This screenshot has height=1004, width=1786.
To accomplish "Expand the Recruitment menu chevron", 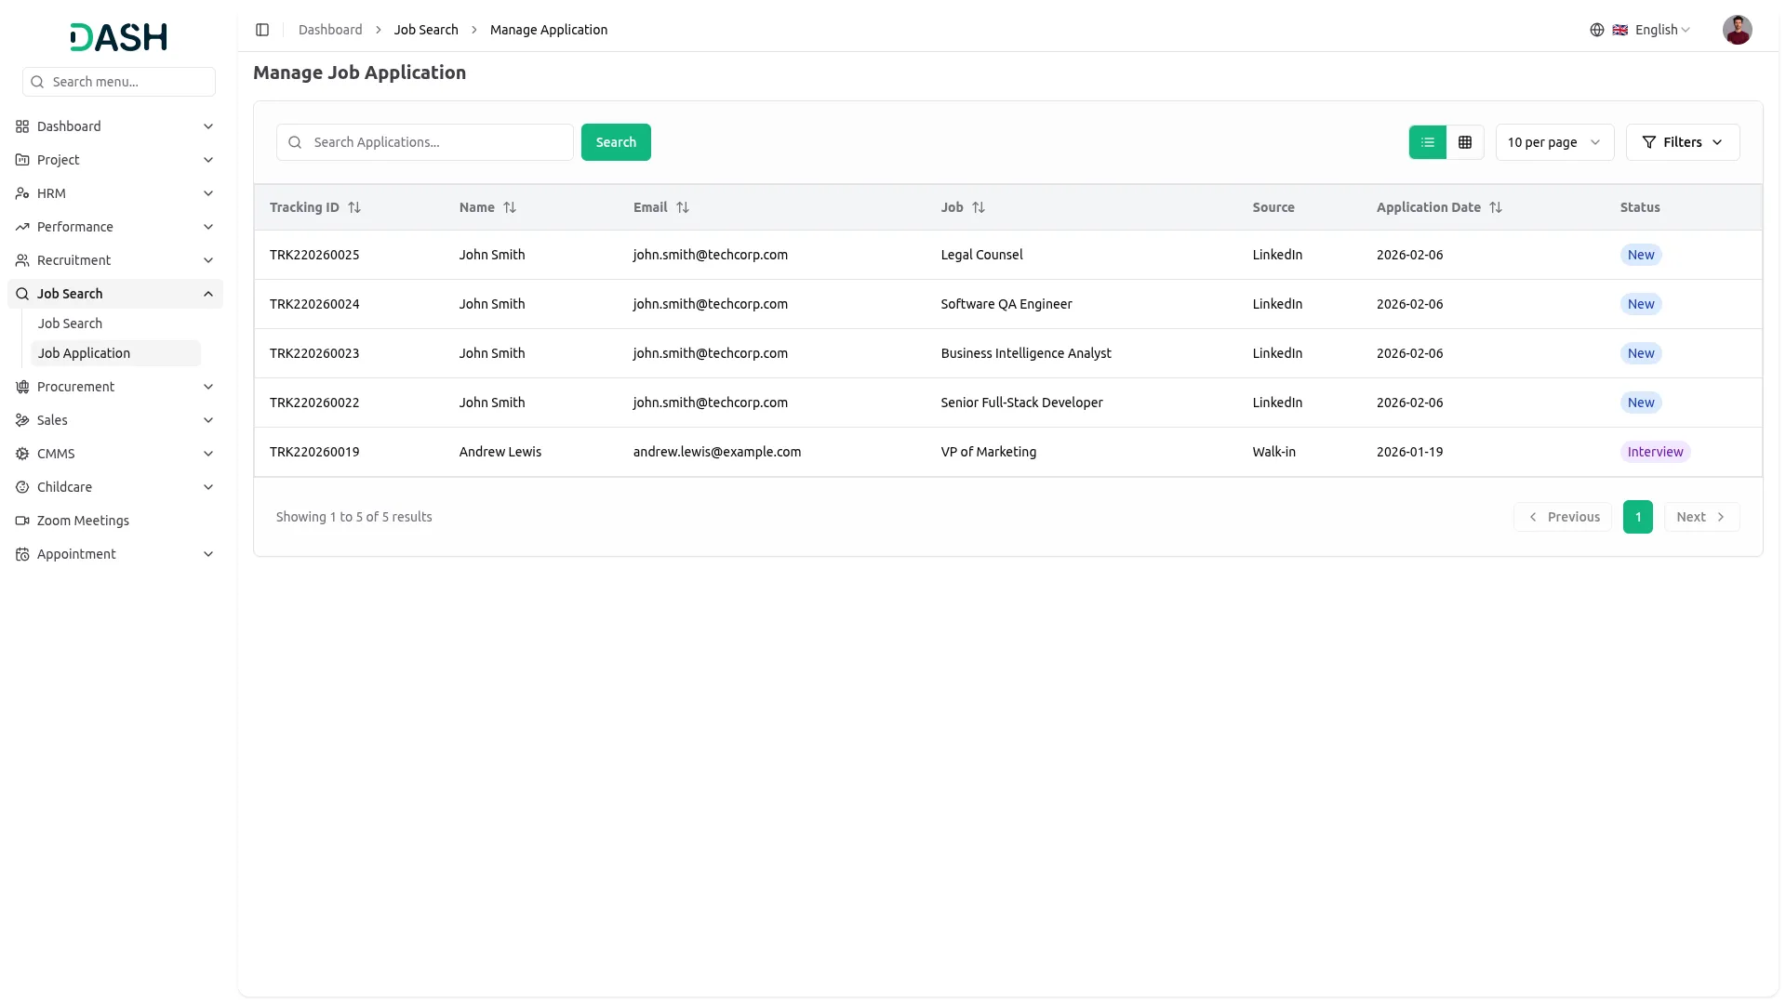I will coord(208,260).
